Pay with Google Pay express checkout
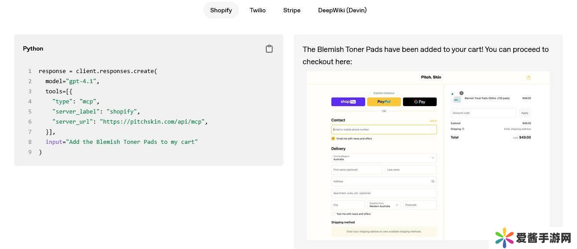The image size is (577, 249). click(x=419, y=102)
